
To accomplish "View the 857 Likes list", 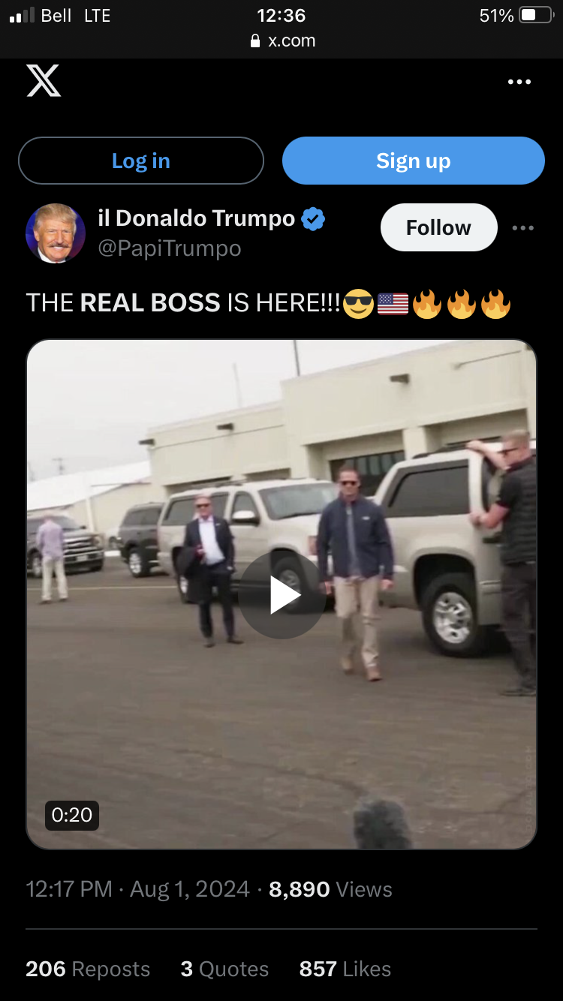I will point(345,969).
